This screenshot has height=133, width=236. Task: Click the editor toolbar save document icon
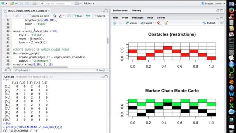tap(24, 16)
